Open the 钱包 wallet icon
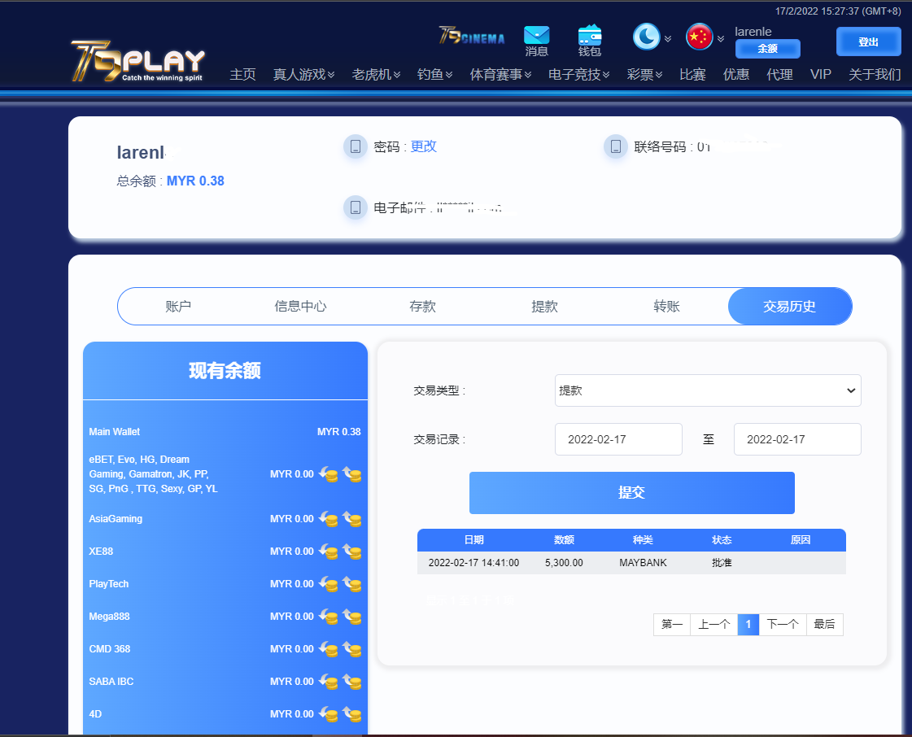Screen dimensions: 912x737 coord(589,36)
